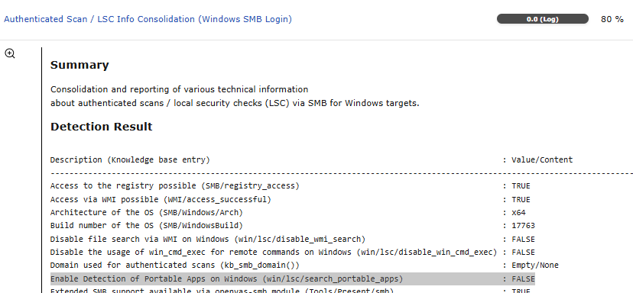Click the Architecture of the OS entry
Screen dimensions: 633x293
click(x=147, y=212)
